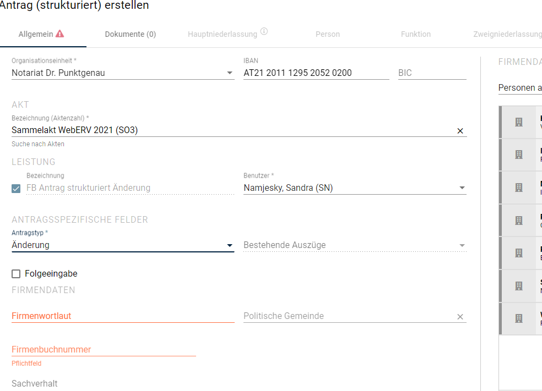Open the Person tab
This screenshot has height=391, width=542.
point(327,34)
